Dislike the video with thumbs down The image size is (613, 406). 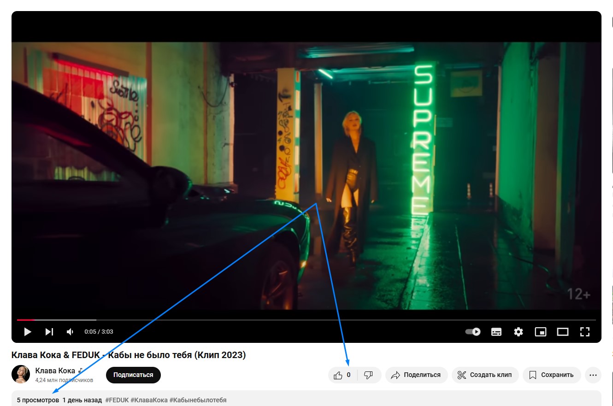click(x=369, y=375)
